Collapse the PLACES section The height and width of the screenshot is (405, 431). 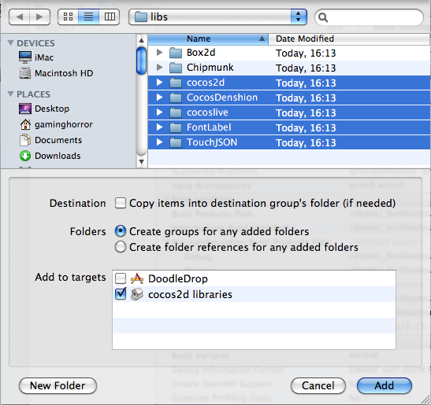(11, 94)
